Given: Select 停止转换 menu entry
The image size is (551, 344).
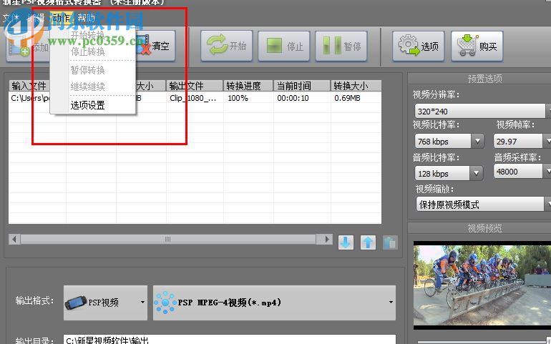Looking at the screenshot, I should (x=88, y=51).
